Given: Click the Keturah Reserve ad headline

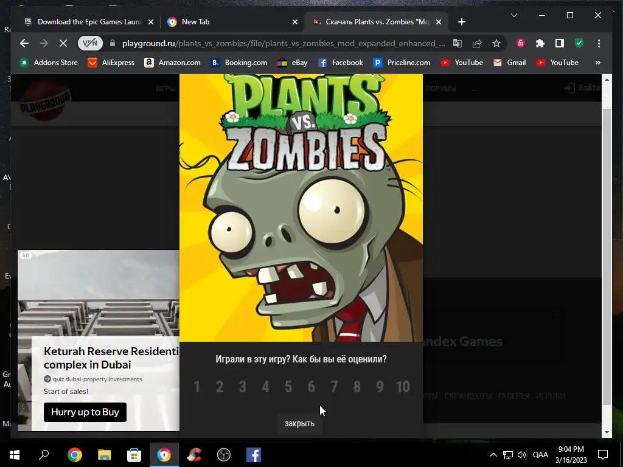Looking at the screenshot, I should [x=111, y=358].
